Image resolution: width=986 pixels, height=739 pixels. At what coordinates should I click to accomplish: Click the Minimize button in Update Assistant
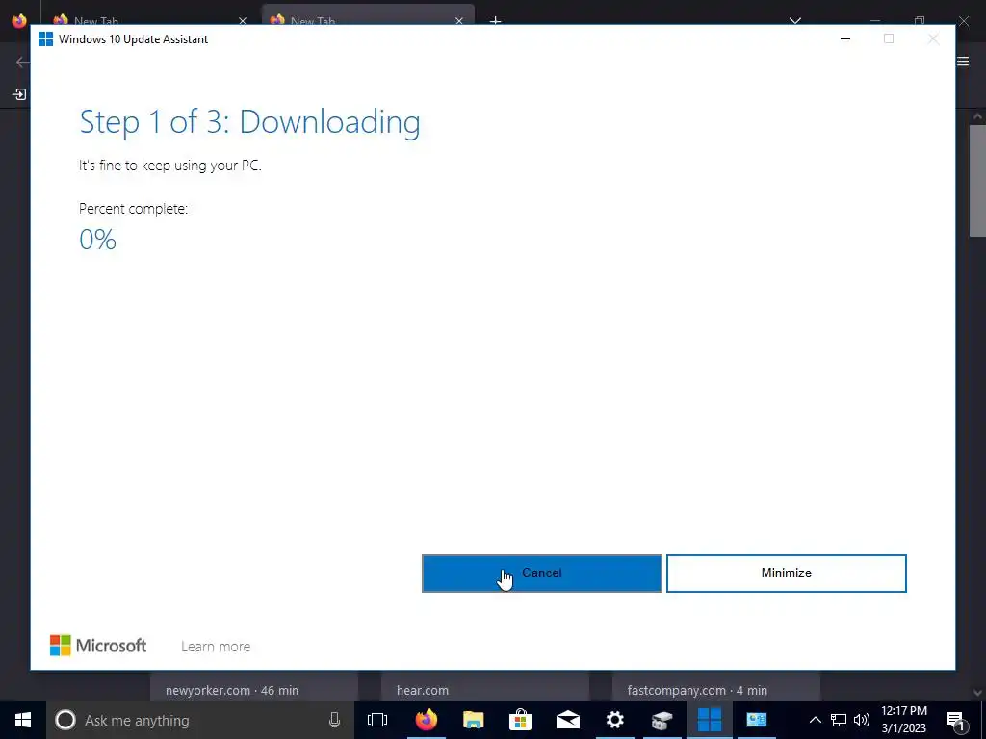point(786,573)
